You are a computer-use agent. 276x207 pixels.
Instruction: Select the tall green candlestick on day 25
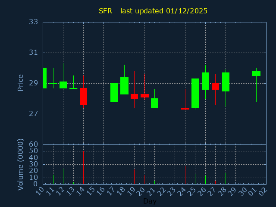195,93
